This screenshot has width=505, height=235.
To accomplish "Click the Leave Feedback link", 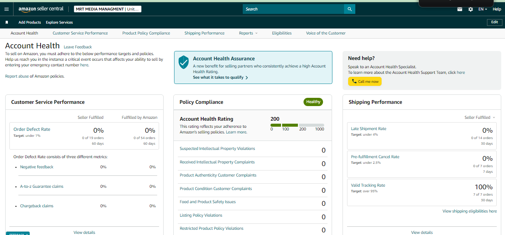I will point(78,47).
